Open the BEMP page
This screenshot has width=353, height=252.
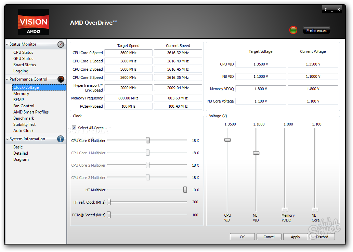[18, 100]
